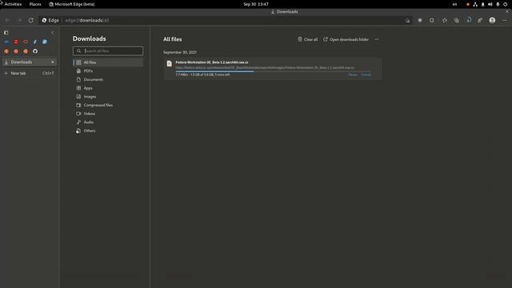Open more options ellipsis beside Open downloads folder
This screenshot has width=512, height=288.
tap(377, 39)
